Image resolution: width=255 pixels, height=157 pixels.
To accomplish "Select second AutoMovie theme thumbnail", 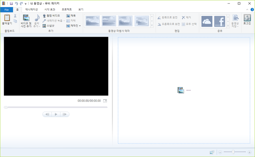I will (x=109, y=21).
